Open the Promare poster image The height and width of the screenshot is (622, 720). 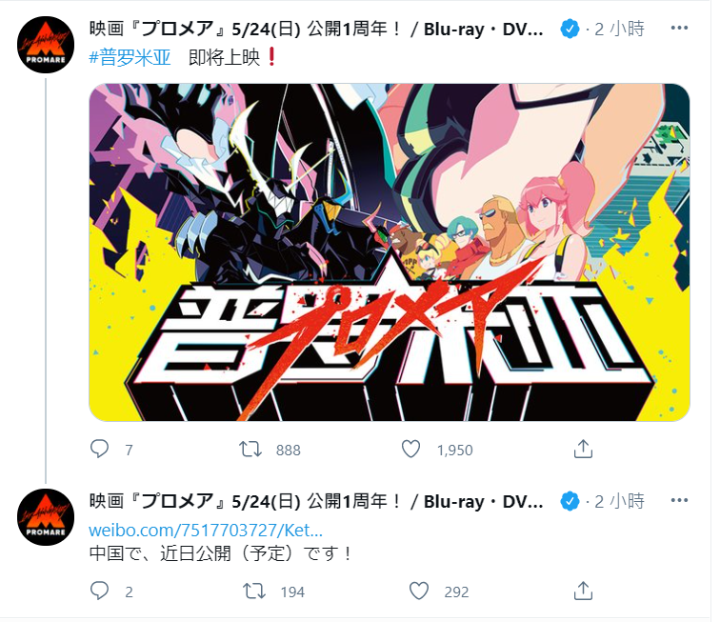(x=390, y=252)
